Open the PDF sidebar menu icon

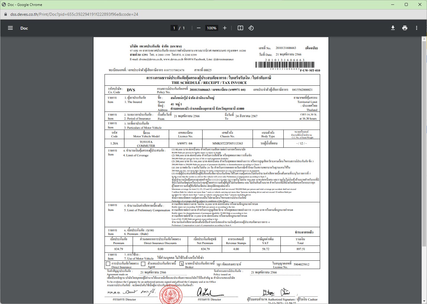(x=10, y=28)
